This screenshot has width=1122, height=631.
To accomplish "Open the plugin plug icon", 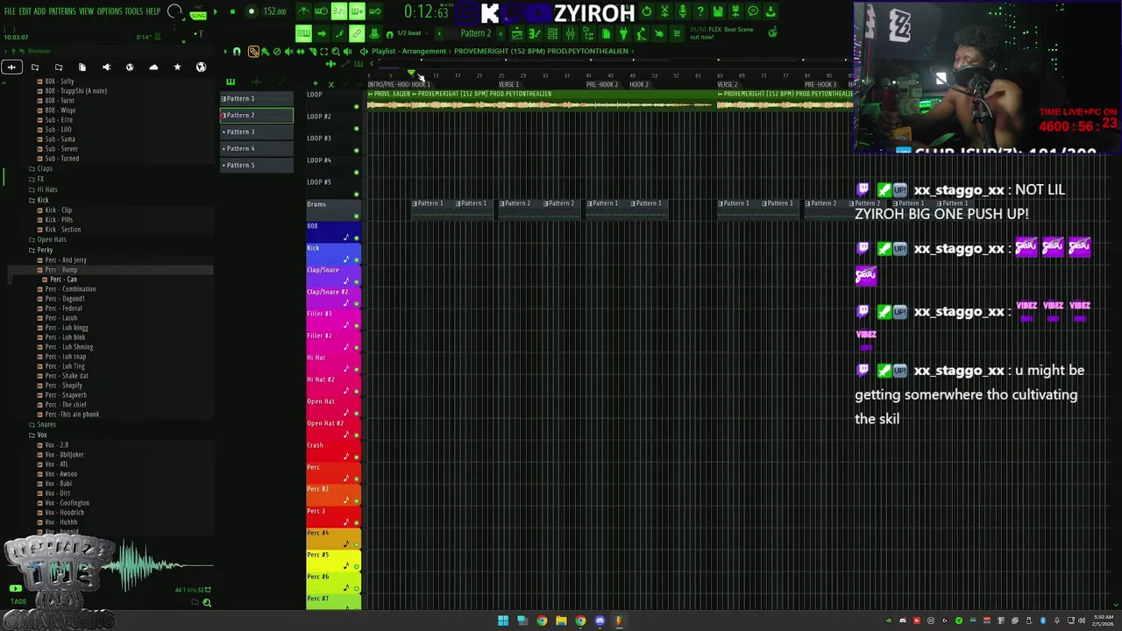I will pyautogui.click(x=623, y=33).
